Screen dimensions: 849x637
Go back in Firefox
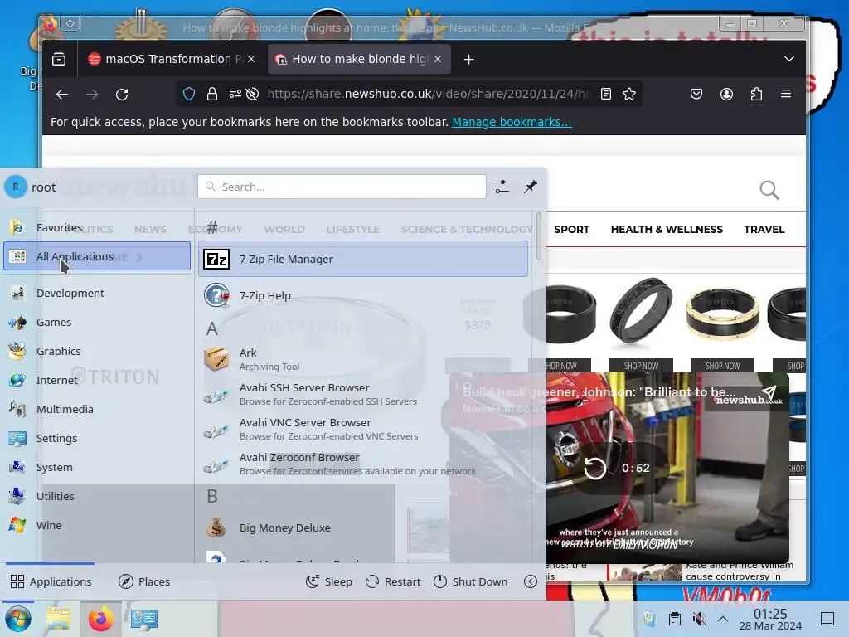[x=62, y=95]
